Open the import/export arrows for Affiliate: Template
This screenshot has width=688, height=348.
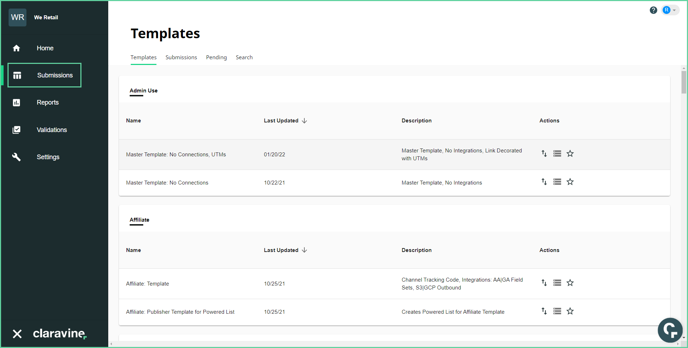coord(544,283)
